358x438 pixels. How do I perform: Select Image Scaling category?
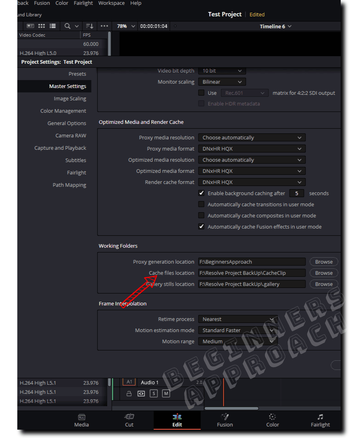tap(70, 99)
